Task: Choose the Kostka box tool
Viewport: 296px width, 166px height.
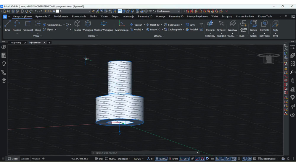Action: coord(77,26)
